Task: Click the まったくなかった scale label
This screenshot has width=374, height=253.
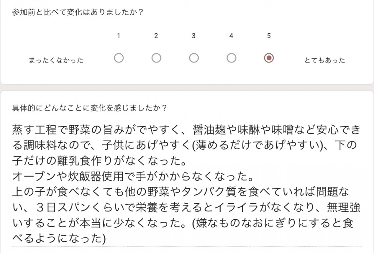Action: point(56,60)
